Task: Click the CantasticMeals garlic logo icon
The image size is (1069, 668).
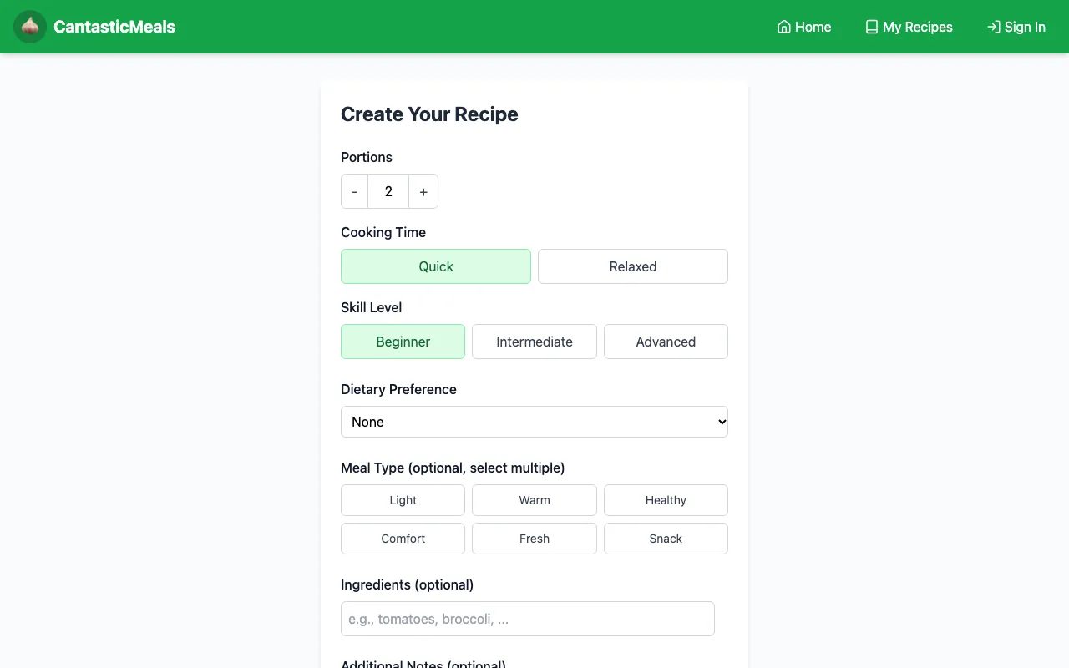Action: pos(30,27)
